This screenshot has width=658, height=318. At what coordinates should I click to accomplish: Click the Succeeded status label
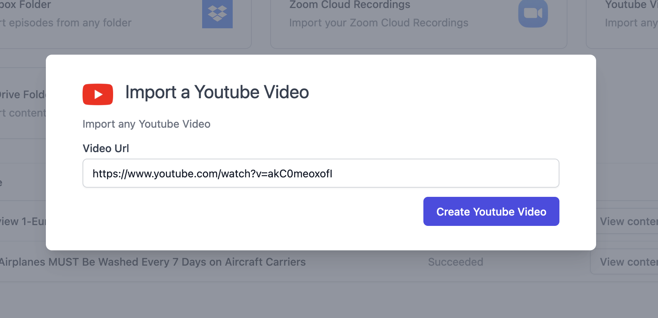pos(455,262)
